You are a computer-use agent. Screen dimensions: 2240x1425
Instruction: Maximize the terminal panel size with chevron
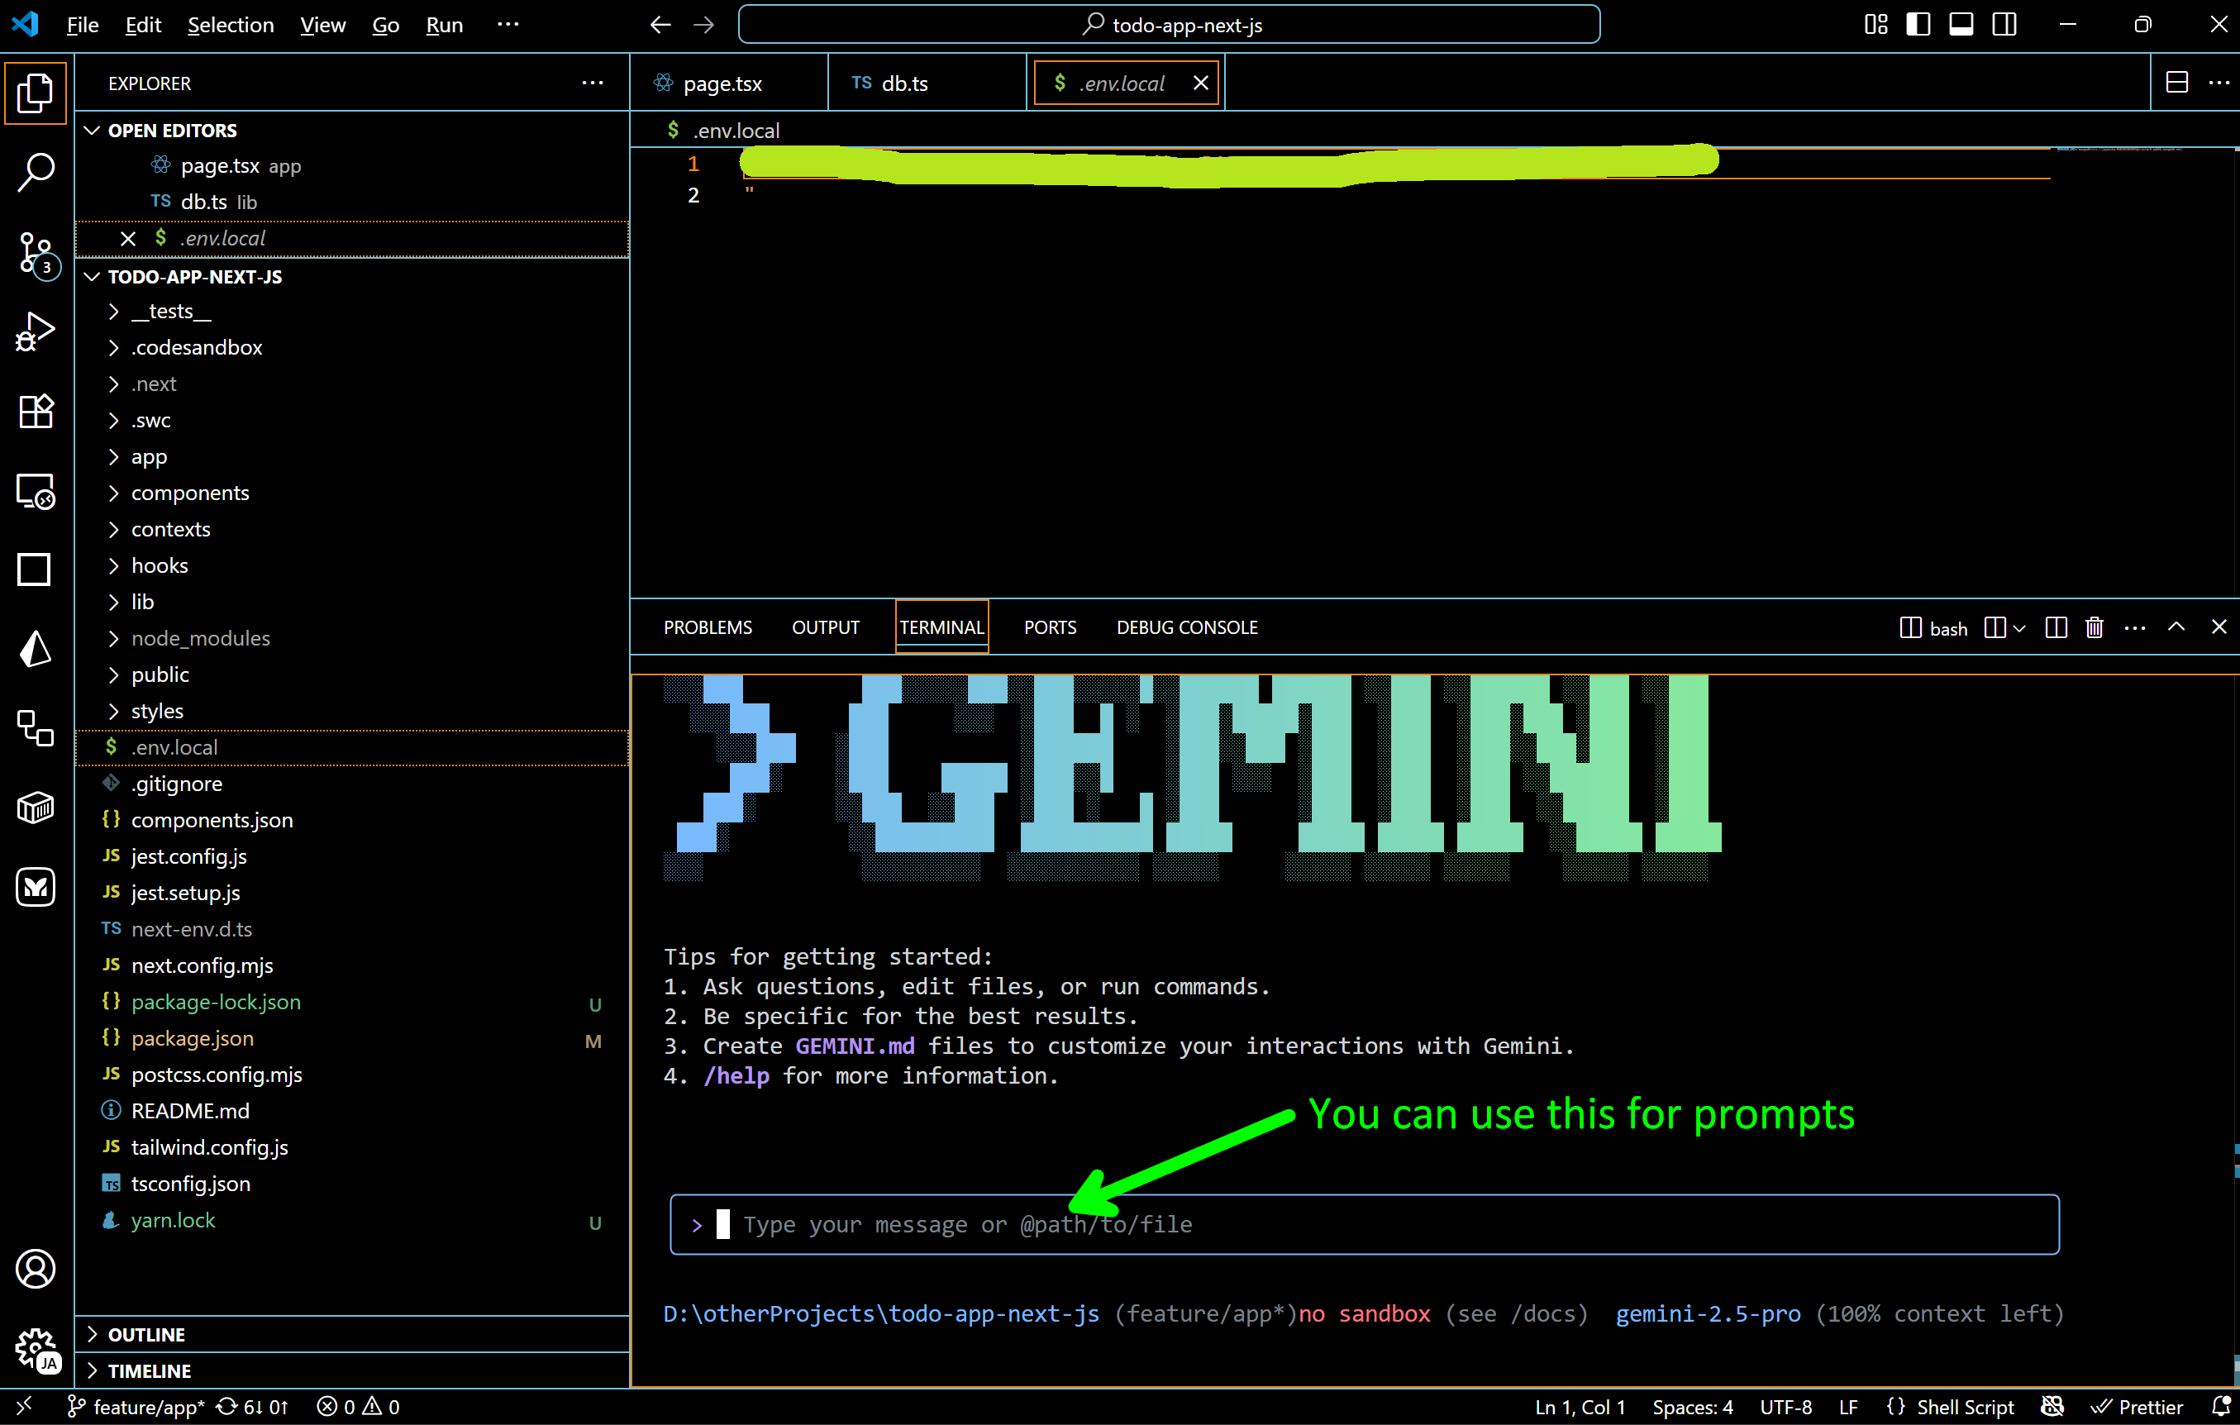(x=2176, y=627)
